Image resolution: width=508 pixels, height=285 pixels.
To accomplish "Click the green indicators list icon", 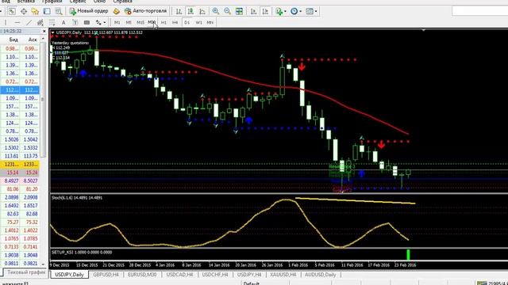I will click(x=279, y=11).
